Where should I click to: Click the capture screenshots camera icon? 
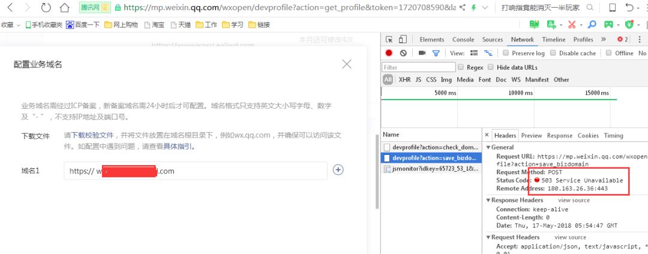click(x=422, y=53)
